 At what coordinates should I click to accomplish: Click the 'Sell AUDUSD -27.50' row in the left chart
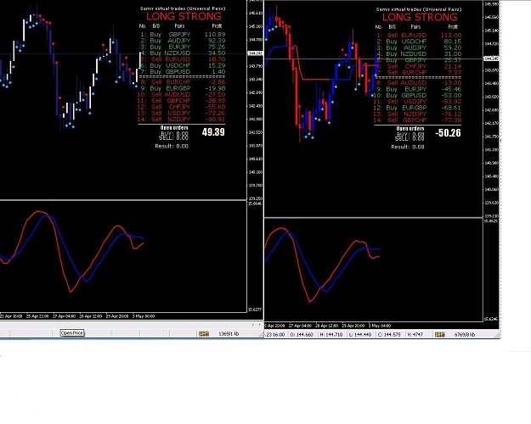[182, 94]
